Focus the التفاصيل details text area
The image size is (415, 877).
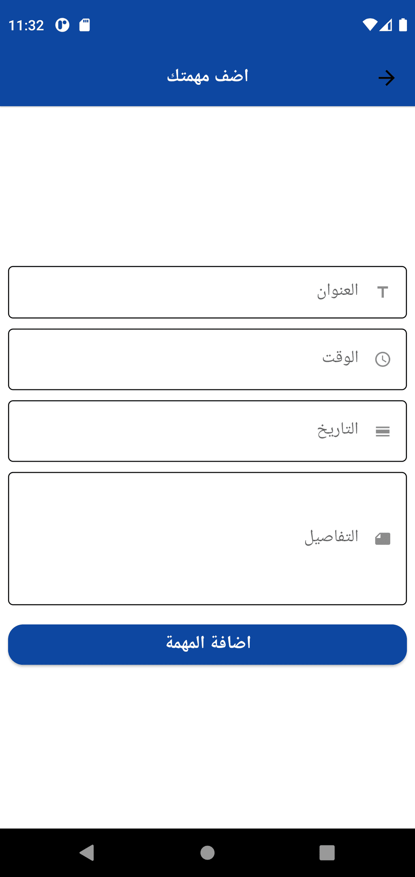207,539
